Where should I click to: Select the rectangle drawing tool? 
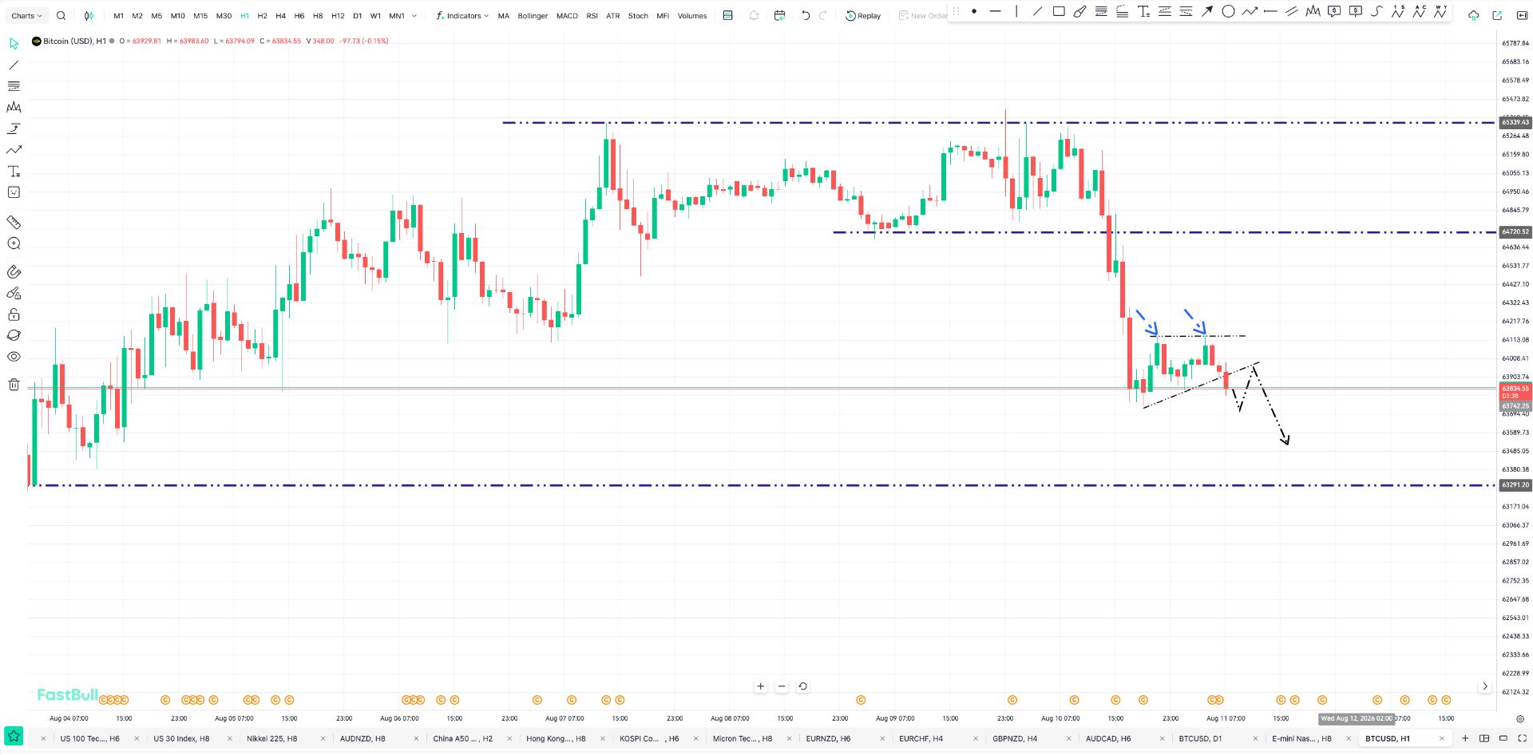pyautogui.click(x=1059, y=11)
